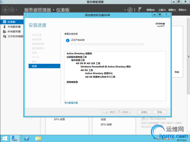190x142 pixels.
Task: Click 性能 in the dashboard tile
Action: 103,120
